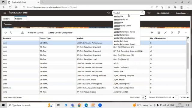The image size is (192, 108).
Task: Open the hamburger navigation menu
Action: pos(5,13)
